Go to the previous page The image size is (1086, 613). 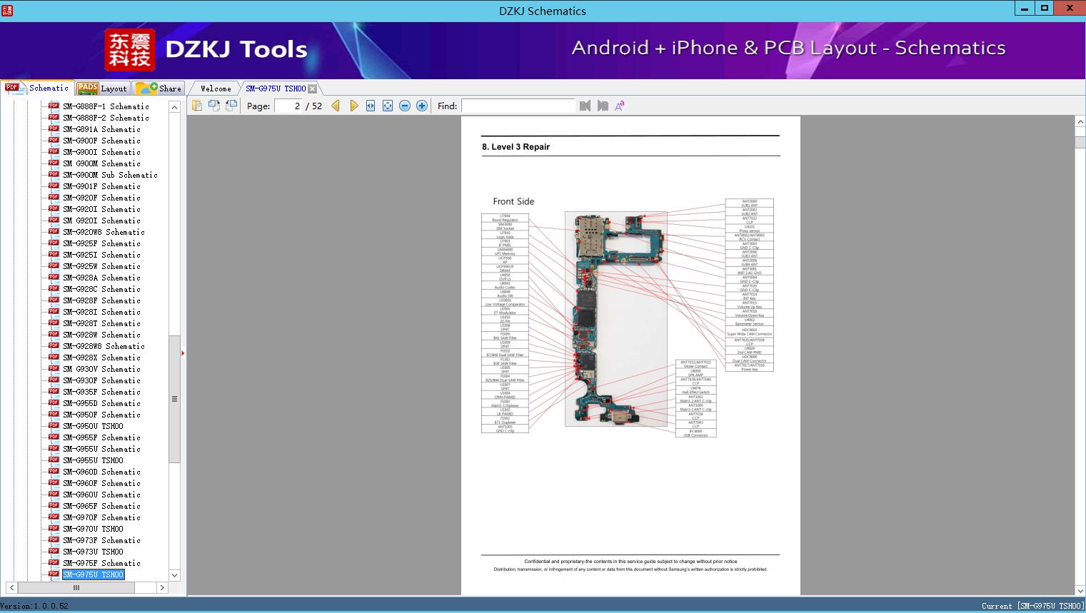click(336, 106)
